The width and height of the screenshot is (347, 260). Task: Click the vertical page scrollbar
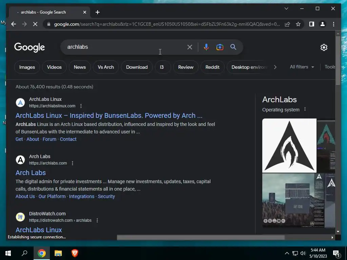[338, 61]
